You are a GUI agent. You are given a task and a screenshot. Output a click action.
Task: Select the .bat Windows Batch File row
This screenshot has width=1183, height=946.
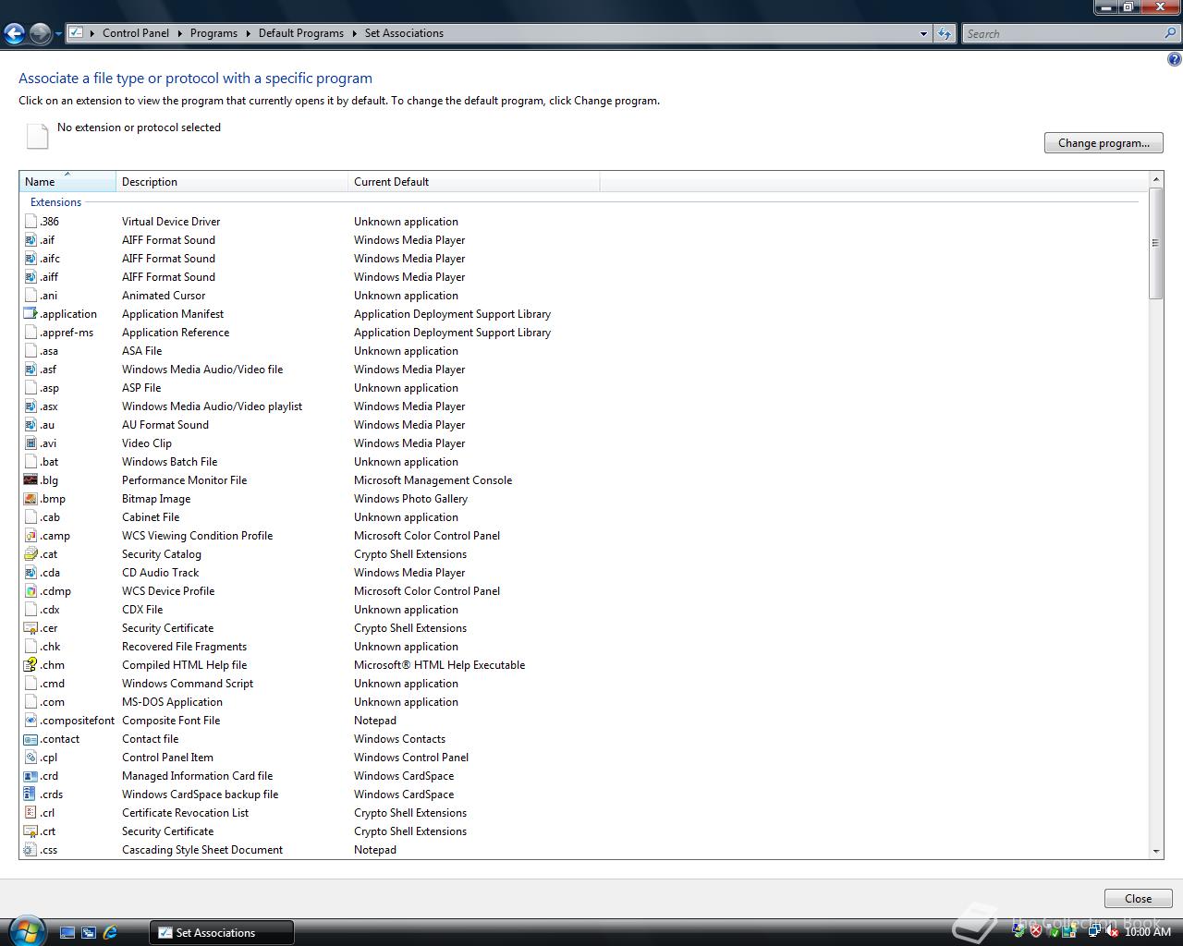[x=582, y=462]
